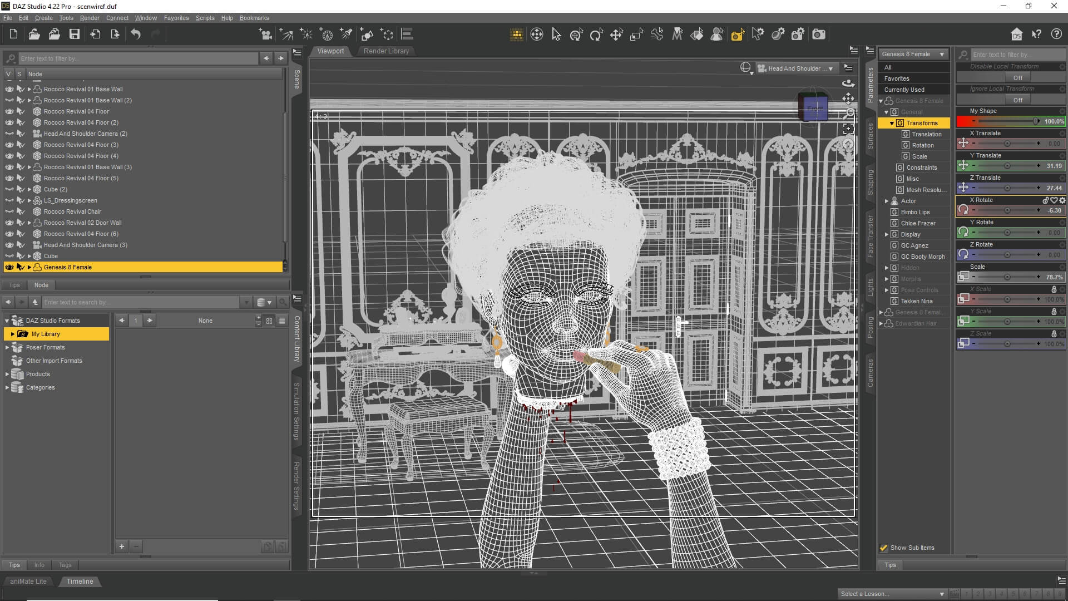Click the Undo arrow in the toolbar

coord(135,35)
